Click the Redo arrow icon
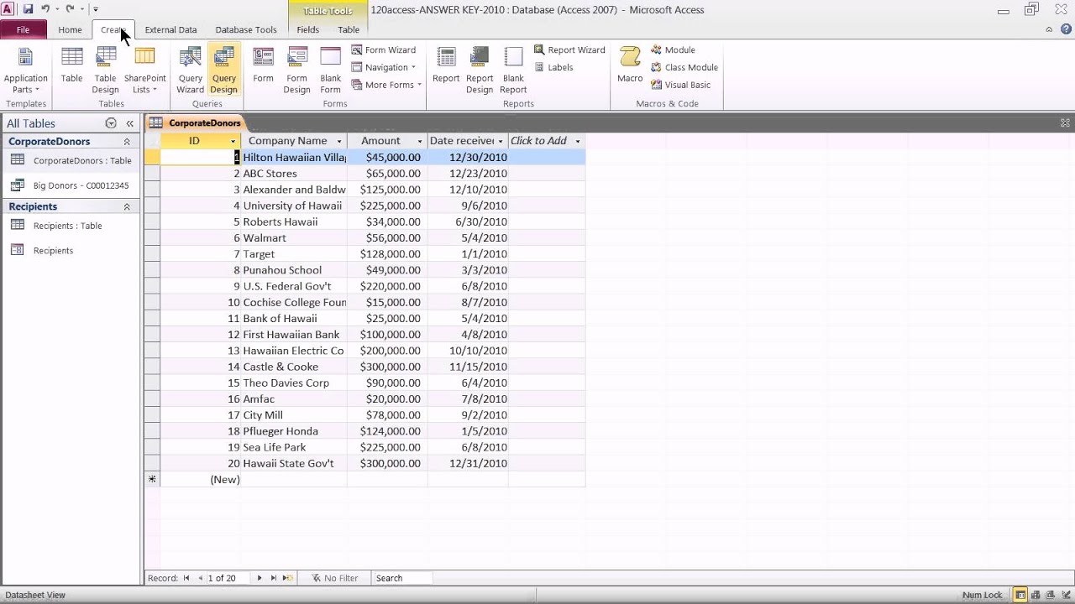Image resolution: width=1075 pixels, height=604 pixels. (x=70, y=9)
